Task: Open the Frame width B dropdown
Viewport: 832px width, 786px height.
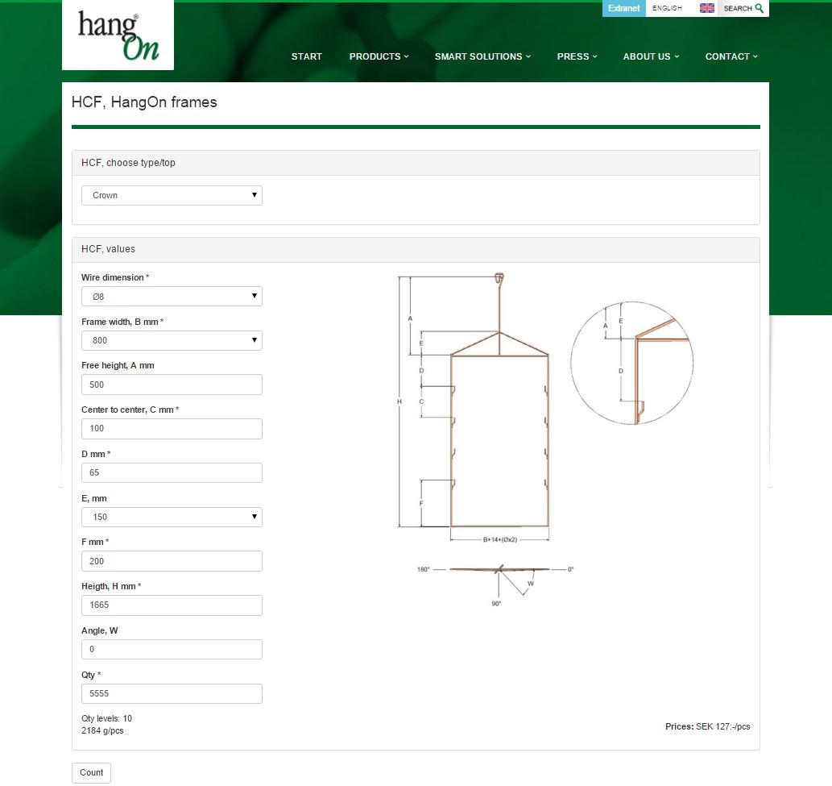Action: 172,340
